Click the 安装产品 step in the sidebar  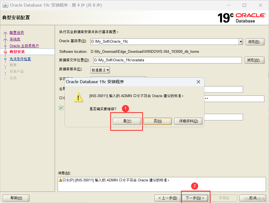17,71
